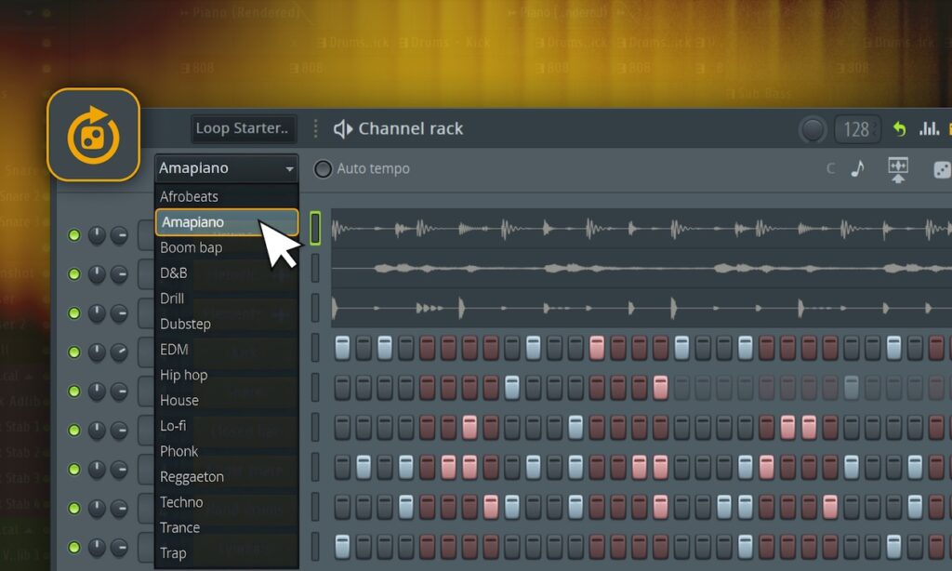Screen dimensions: 952x571
Task: Click the randomize dice icon
Action: point(942,170)
